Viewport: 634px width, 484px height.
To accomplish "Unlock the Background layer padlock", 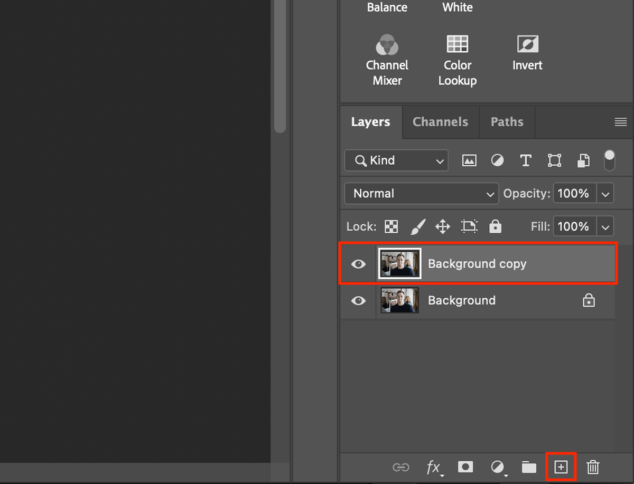I will click(x=589, y=300).
